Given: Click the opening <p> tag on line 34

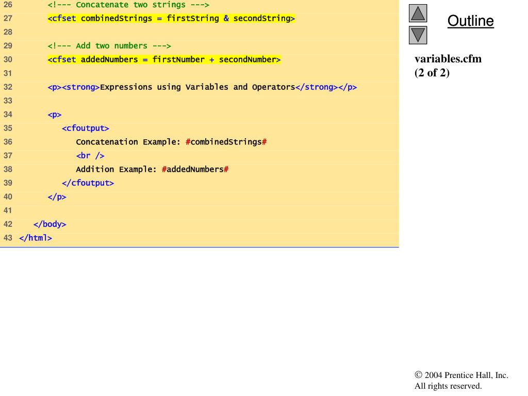Looking at the screenshot, I should click(55, 115).
